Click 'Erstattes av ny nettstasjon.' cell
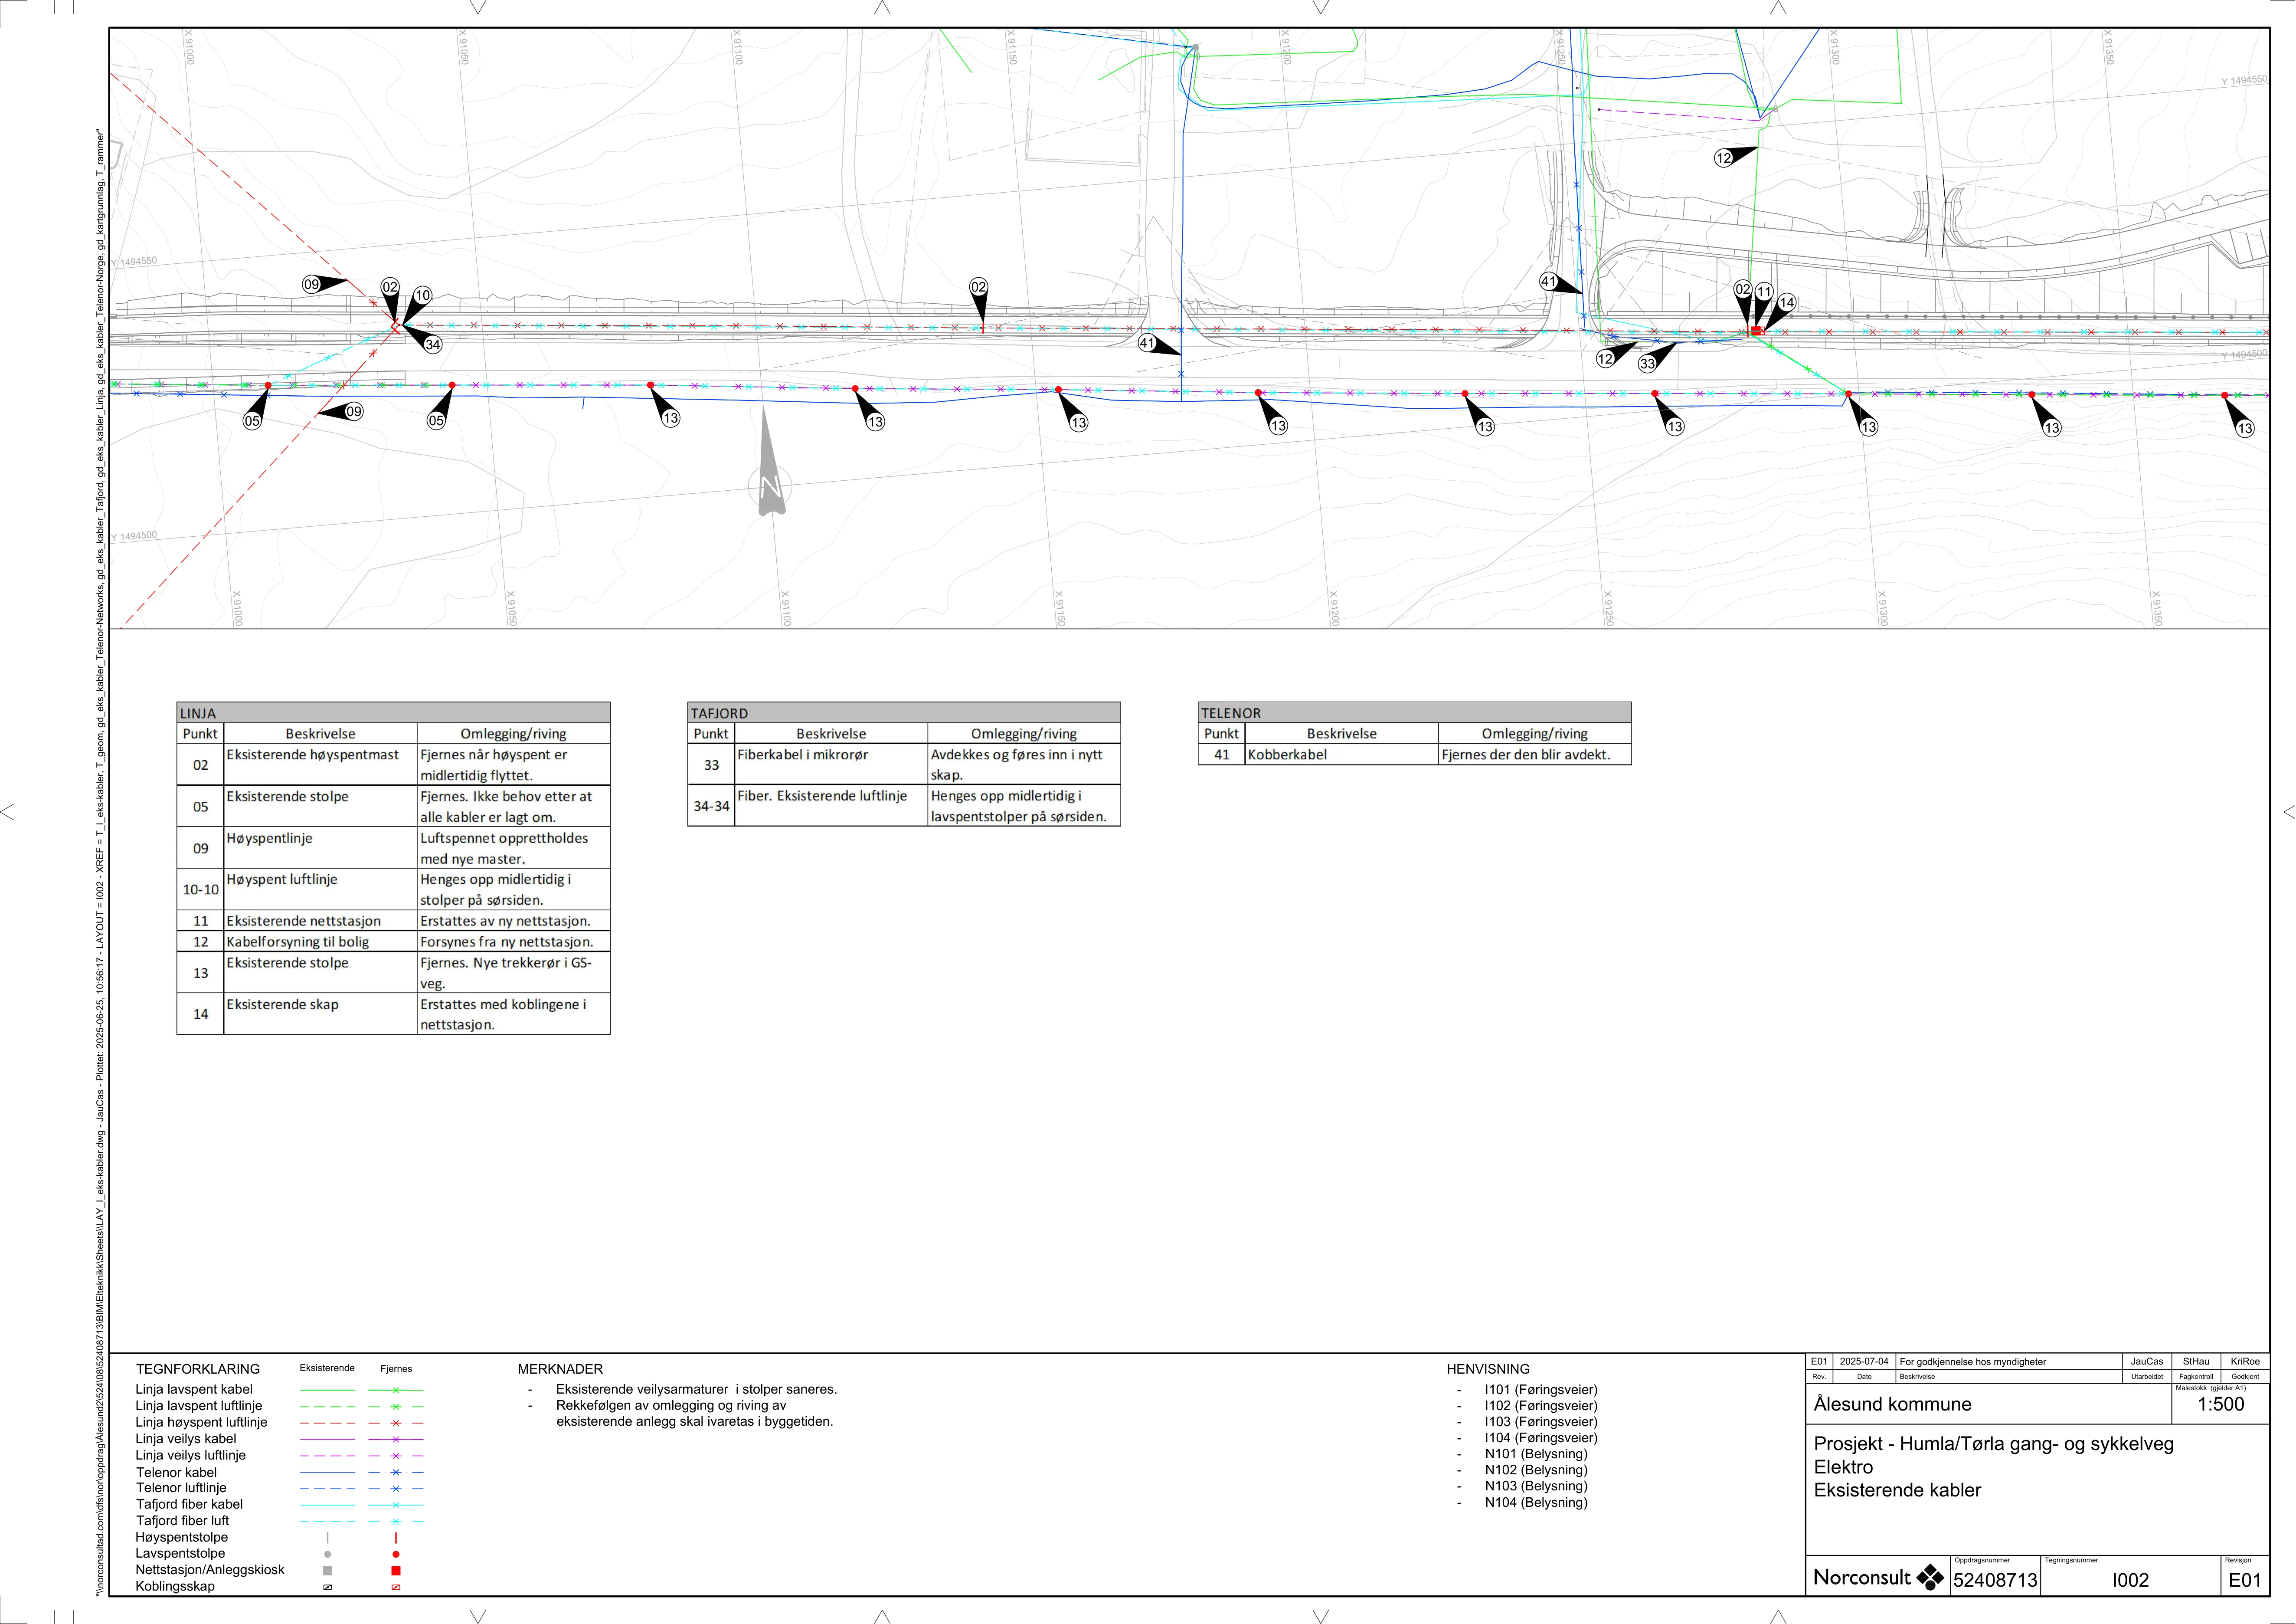Viewport: 2296px width, 1624px height. [513, 921]
